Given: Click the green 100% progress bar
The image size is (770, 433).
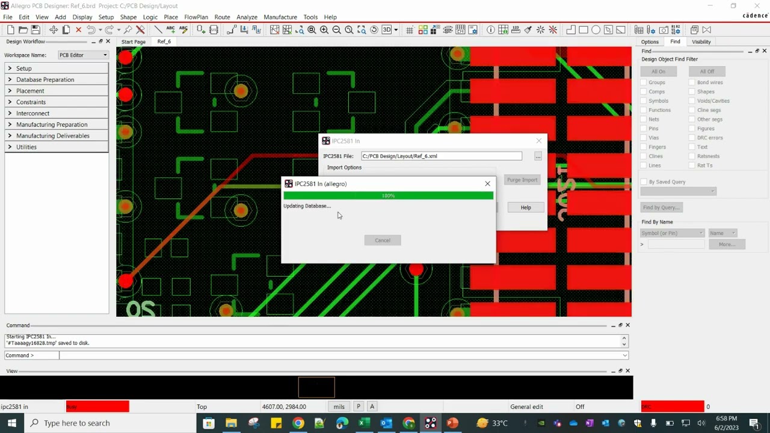Looking at the screenshot, I should 388,195.
